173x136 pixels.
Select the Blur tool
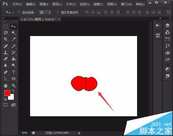coord(6,65)
